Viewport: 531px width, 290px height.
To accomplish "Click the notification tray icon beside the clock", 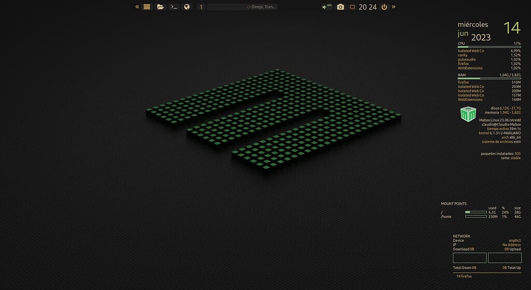I will click(x=352, y=7).
